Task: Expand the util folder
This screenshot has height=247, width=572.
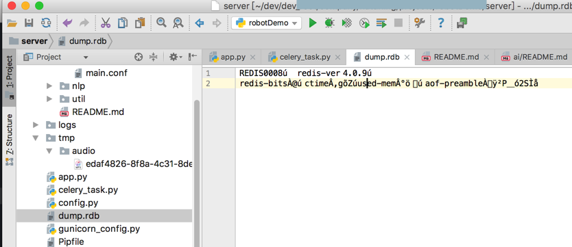Action: point(50,99)
